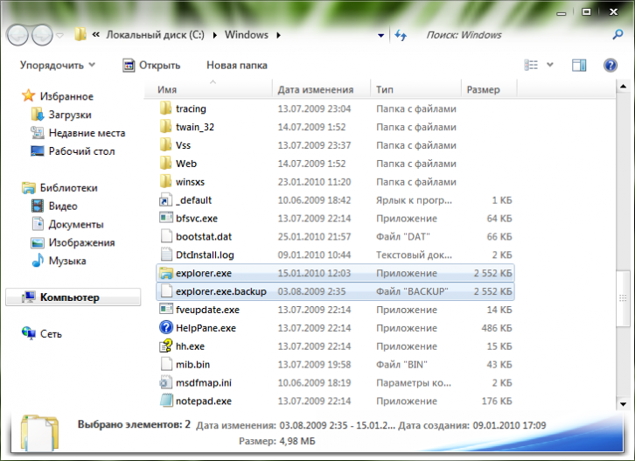This screenshot has height=461, width=635.
Task: Click the msdfmap.ini settings file icon
Action: click(x=167, y=383)
